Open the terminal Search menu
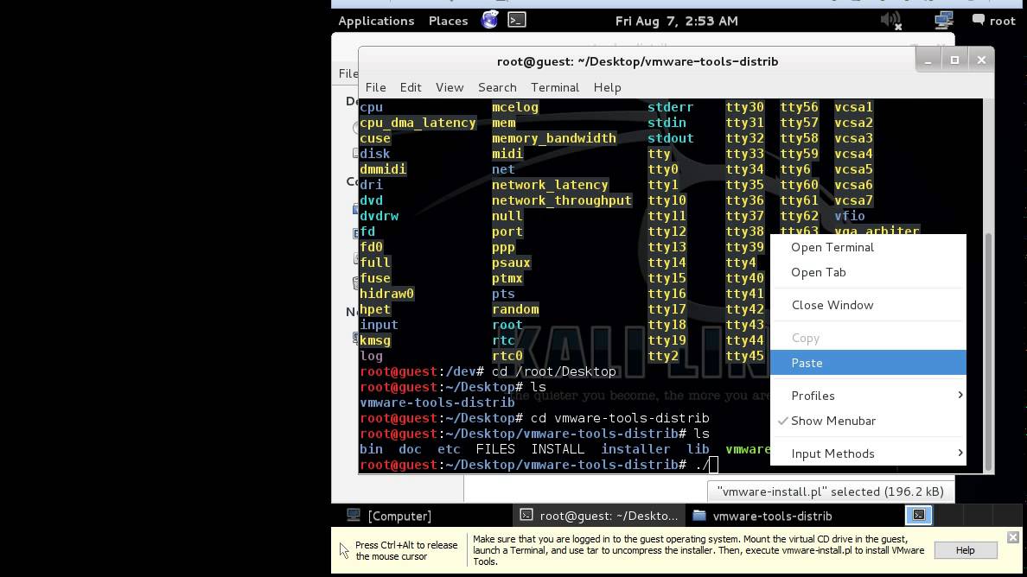 pyautogui.click(x=497, y=87)
